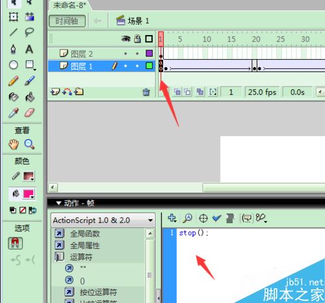
Task: Open Debug Options dropdown
Action: pyautogui.click(x=261, y=218)
